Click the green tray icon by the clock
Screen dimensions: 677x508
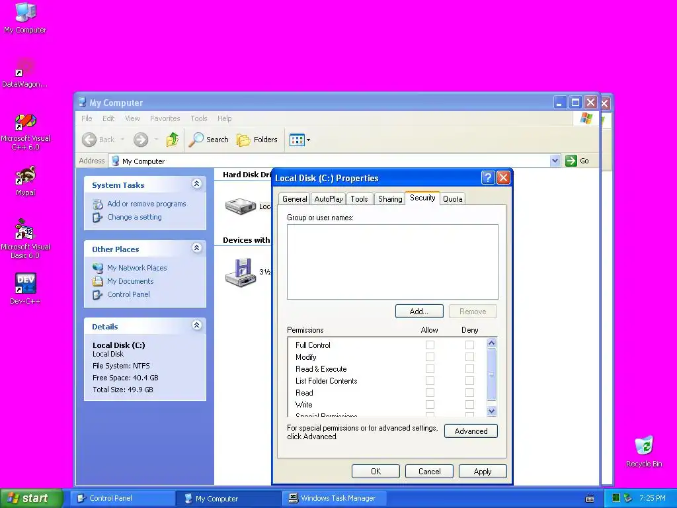(x=616, y=498)
